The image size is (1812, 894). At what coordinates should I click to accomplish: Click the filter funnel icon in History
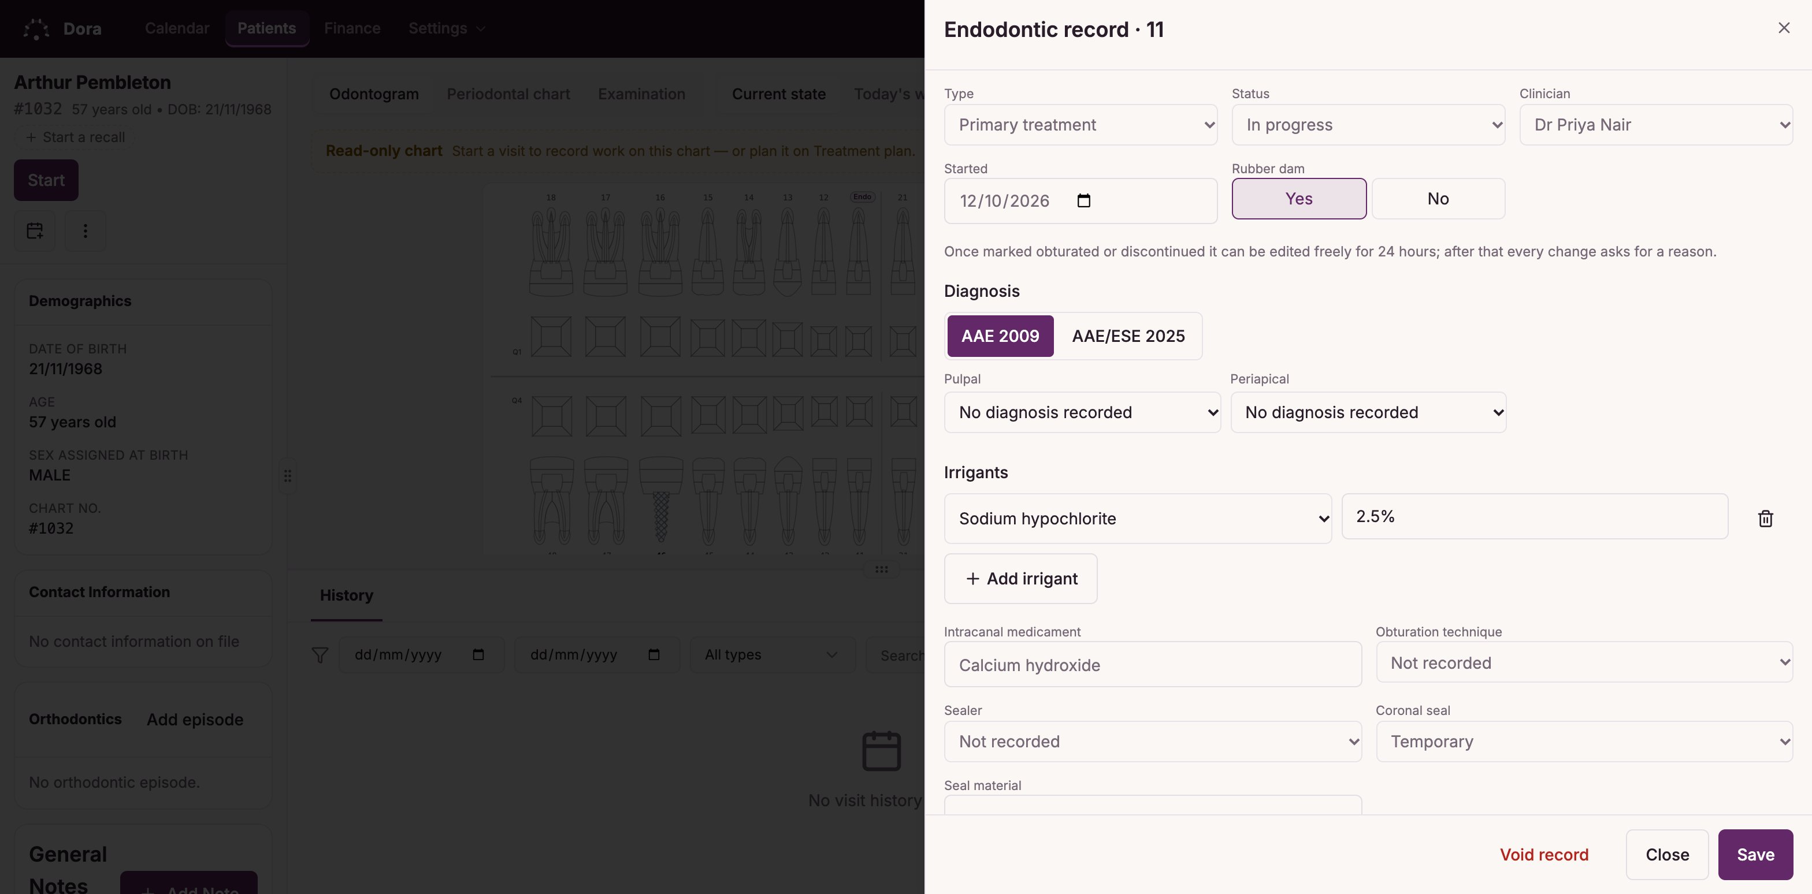[320, 655]
